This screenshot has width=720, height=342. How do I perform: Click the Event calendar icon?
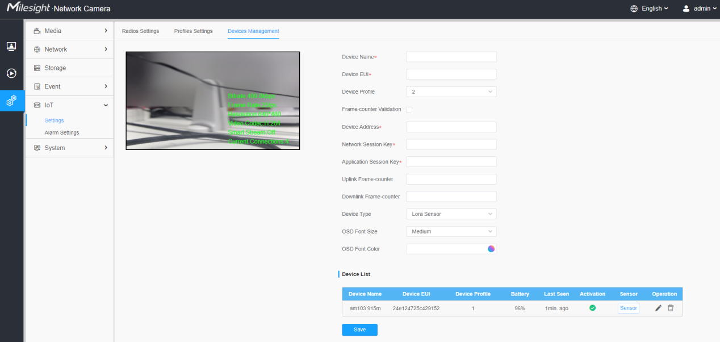pos(37,86)
